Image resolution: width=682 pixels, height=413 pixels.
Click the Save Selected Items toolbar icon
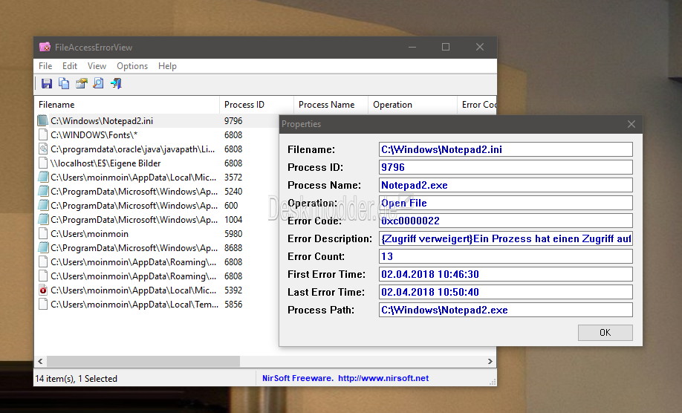[47, 83]
